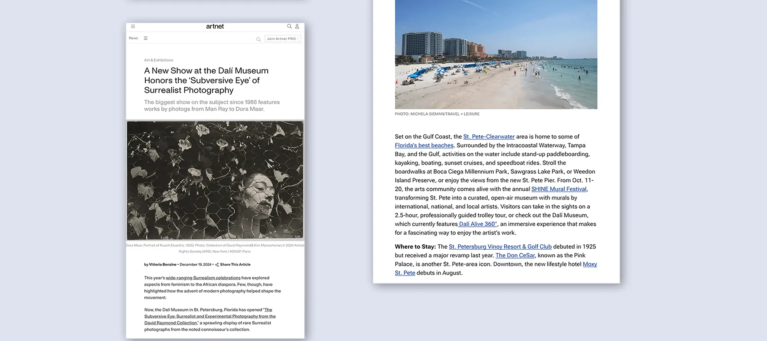Open the SHINE Mural Festival link

(558, 189)
